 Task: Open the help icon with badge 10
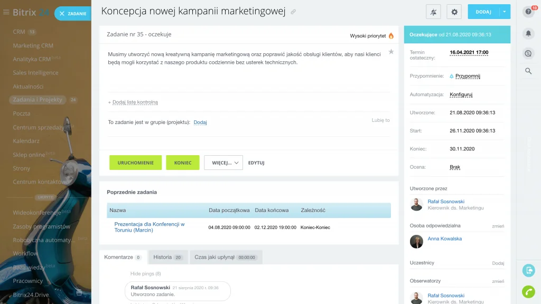[x=528, y=12]
